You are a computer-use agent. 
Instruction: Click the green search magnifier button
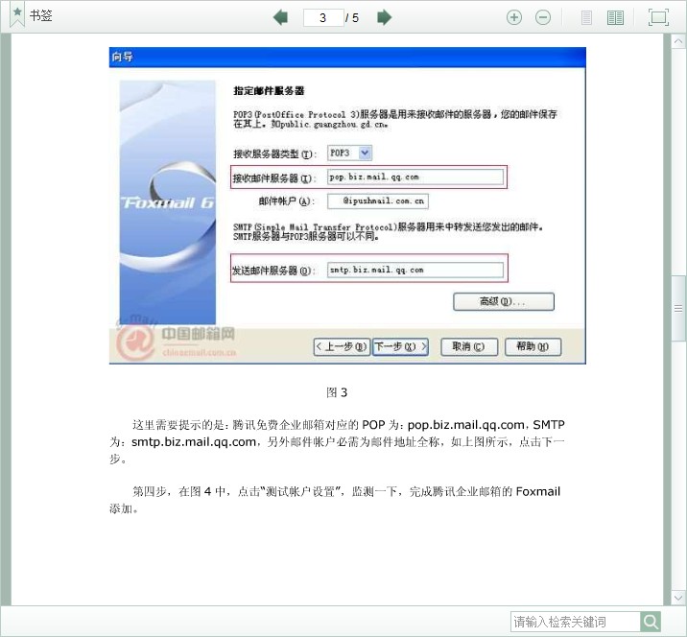[651, 622]
